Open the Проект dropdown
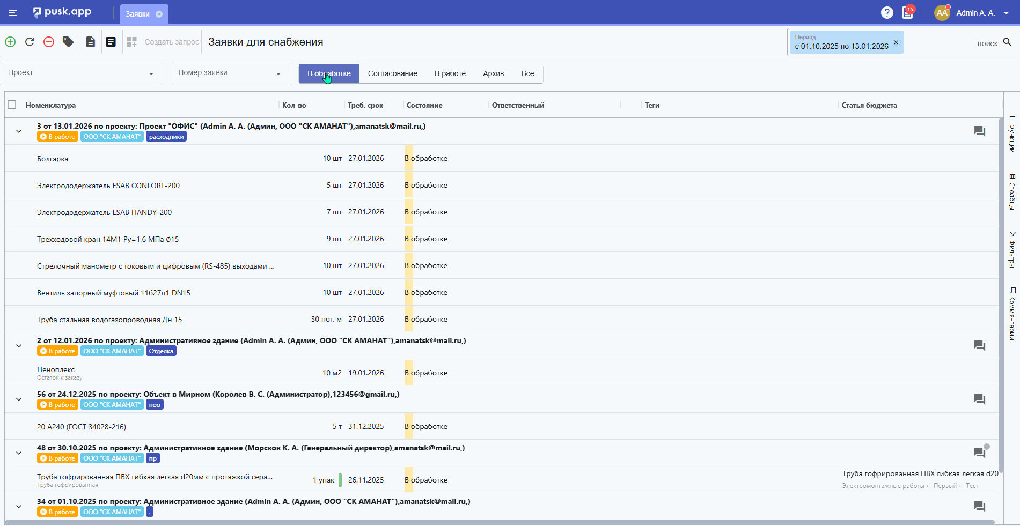 (82, 73)
